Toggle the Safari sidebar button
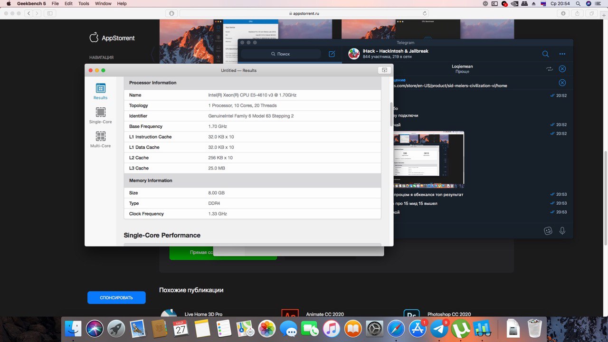Viewport: 608px width, 342px height. tap(50, 13)
